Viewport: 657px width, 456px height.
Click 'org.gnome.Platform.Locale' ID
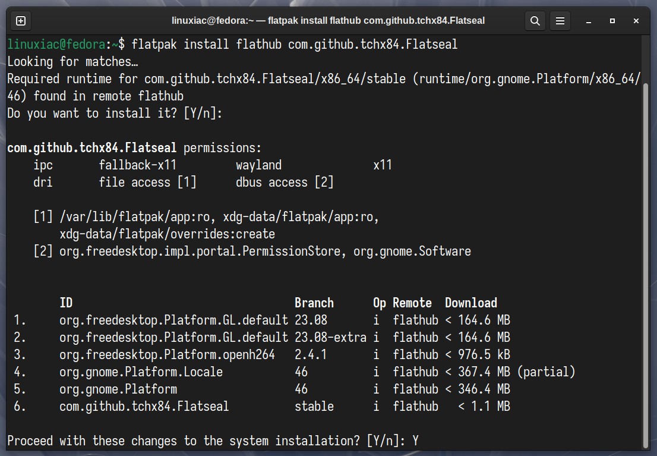(141, 372)
